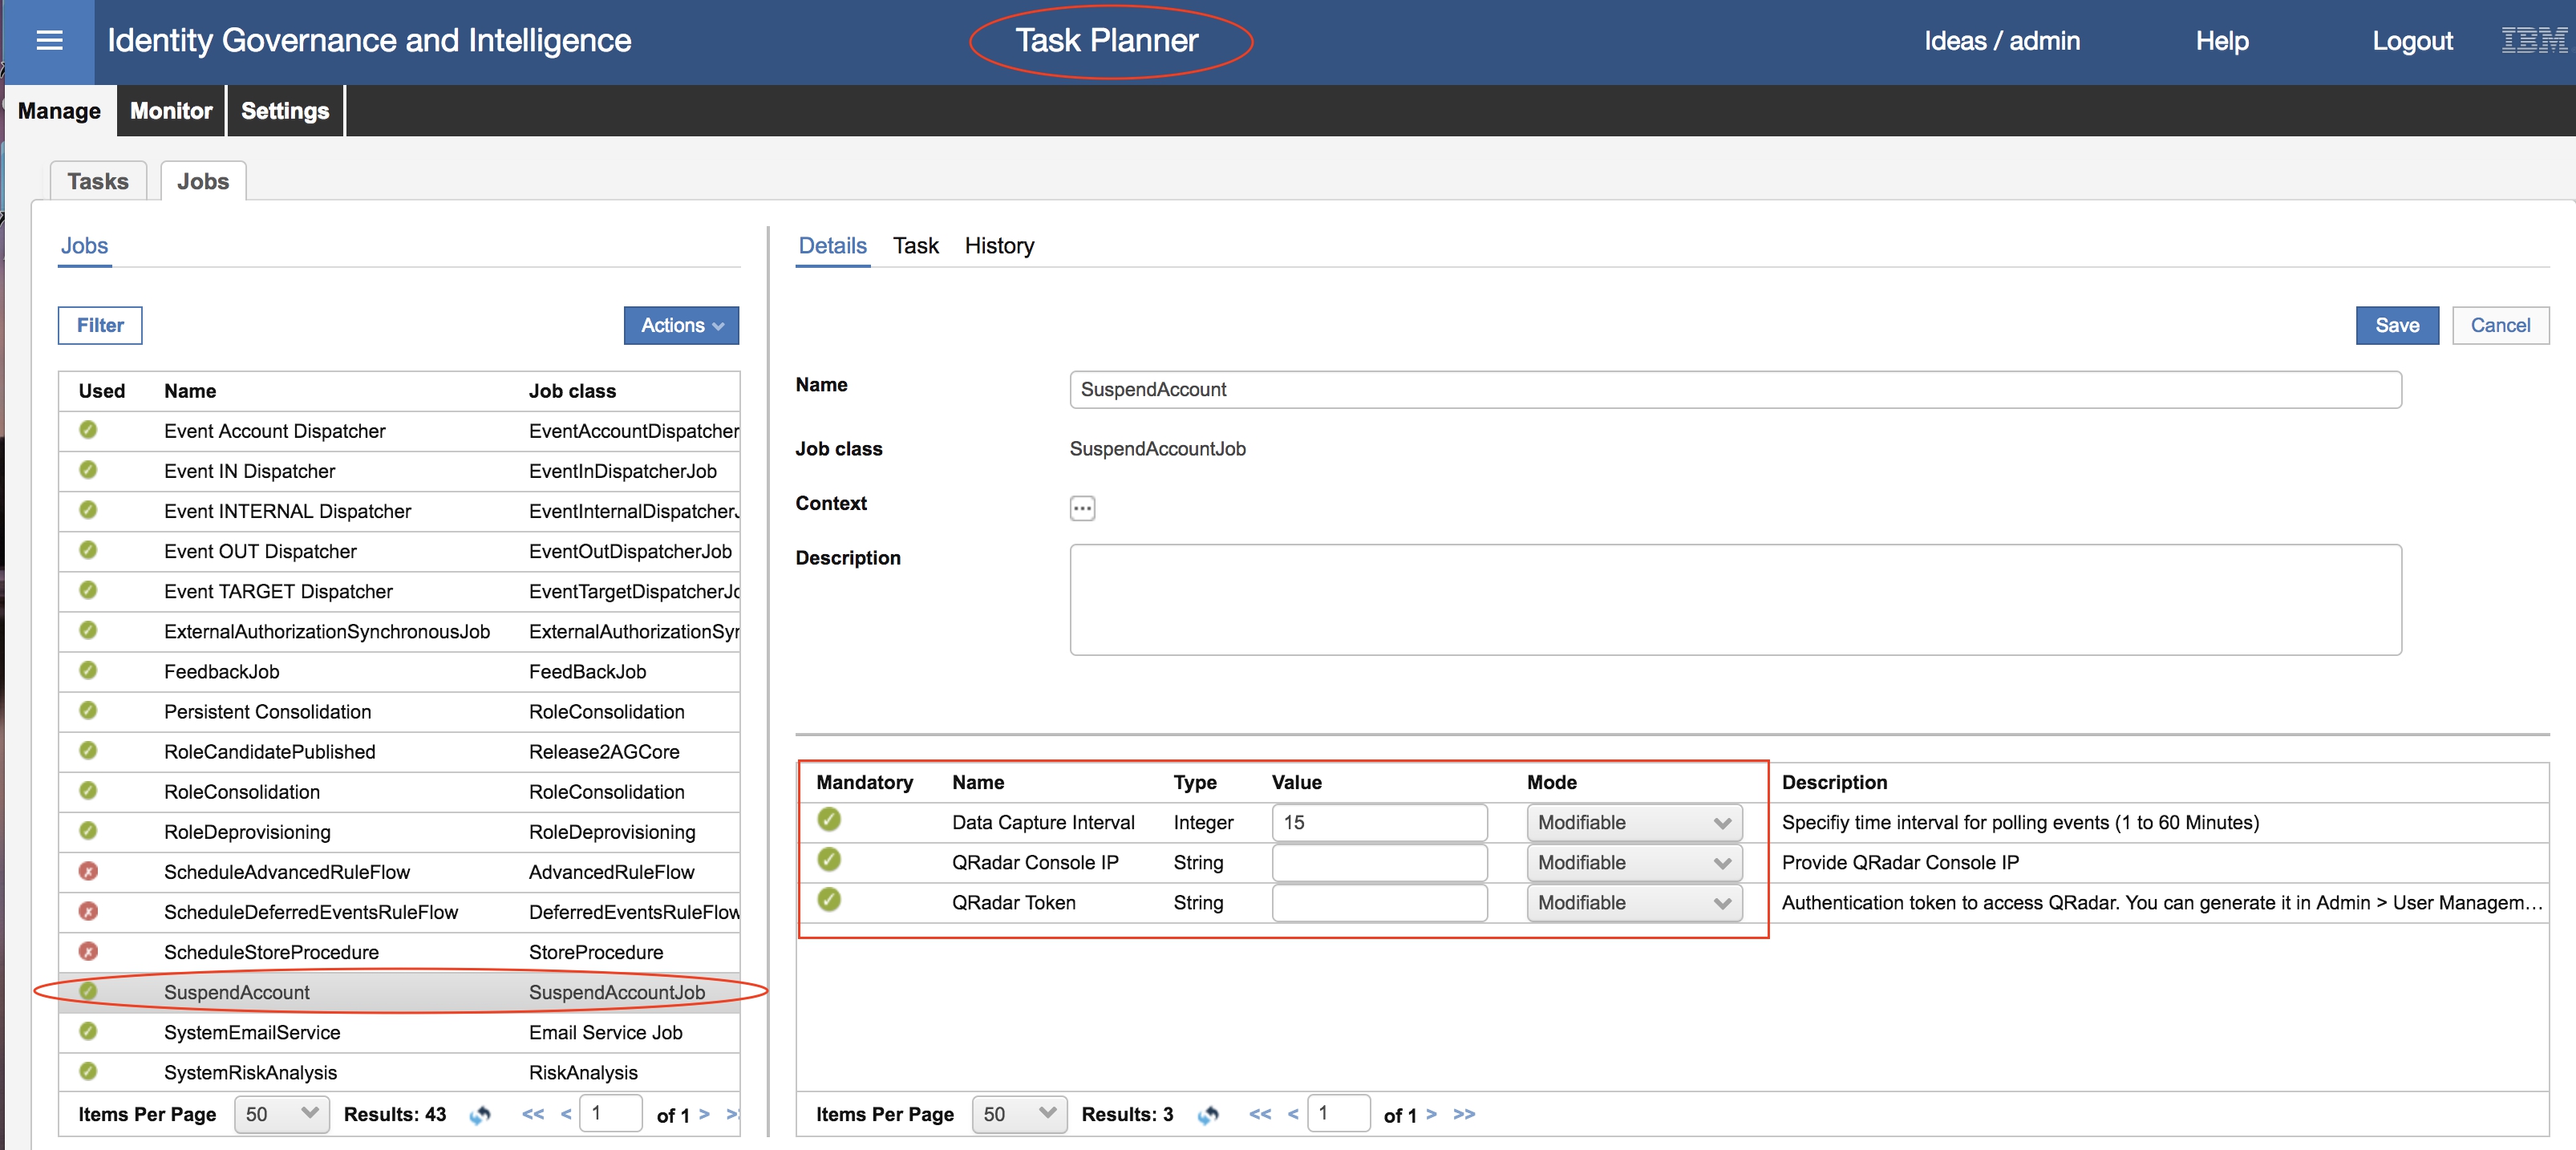Open the Monitor tab
This screenshot has width=2576, height=1150.
pyautogui.click(x=171, y=111)
